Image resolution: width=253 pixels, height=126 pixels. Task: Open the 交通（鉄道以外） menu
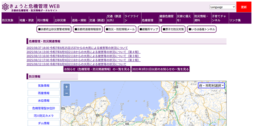tap(115, 18)
